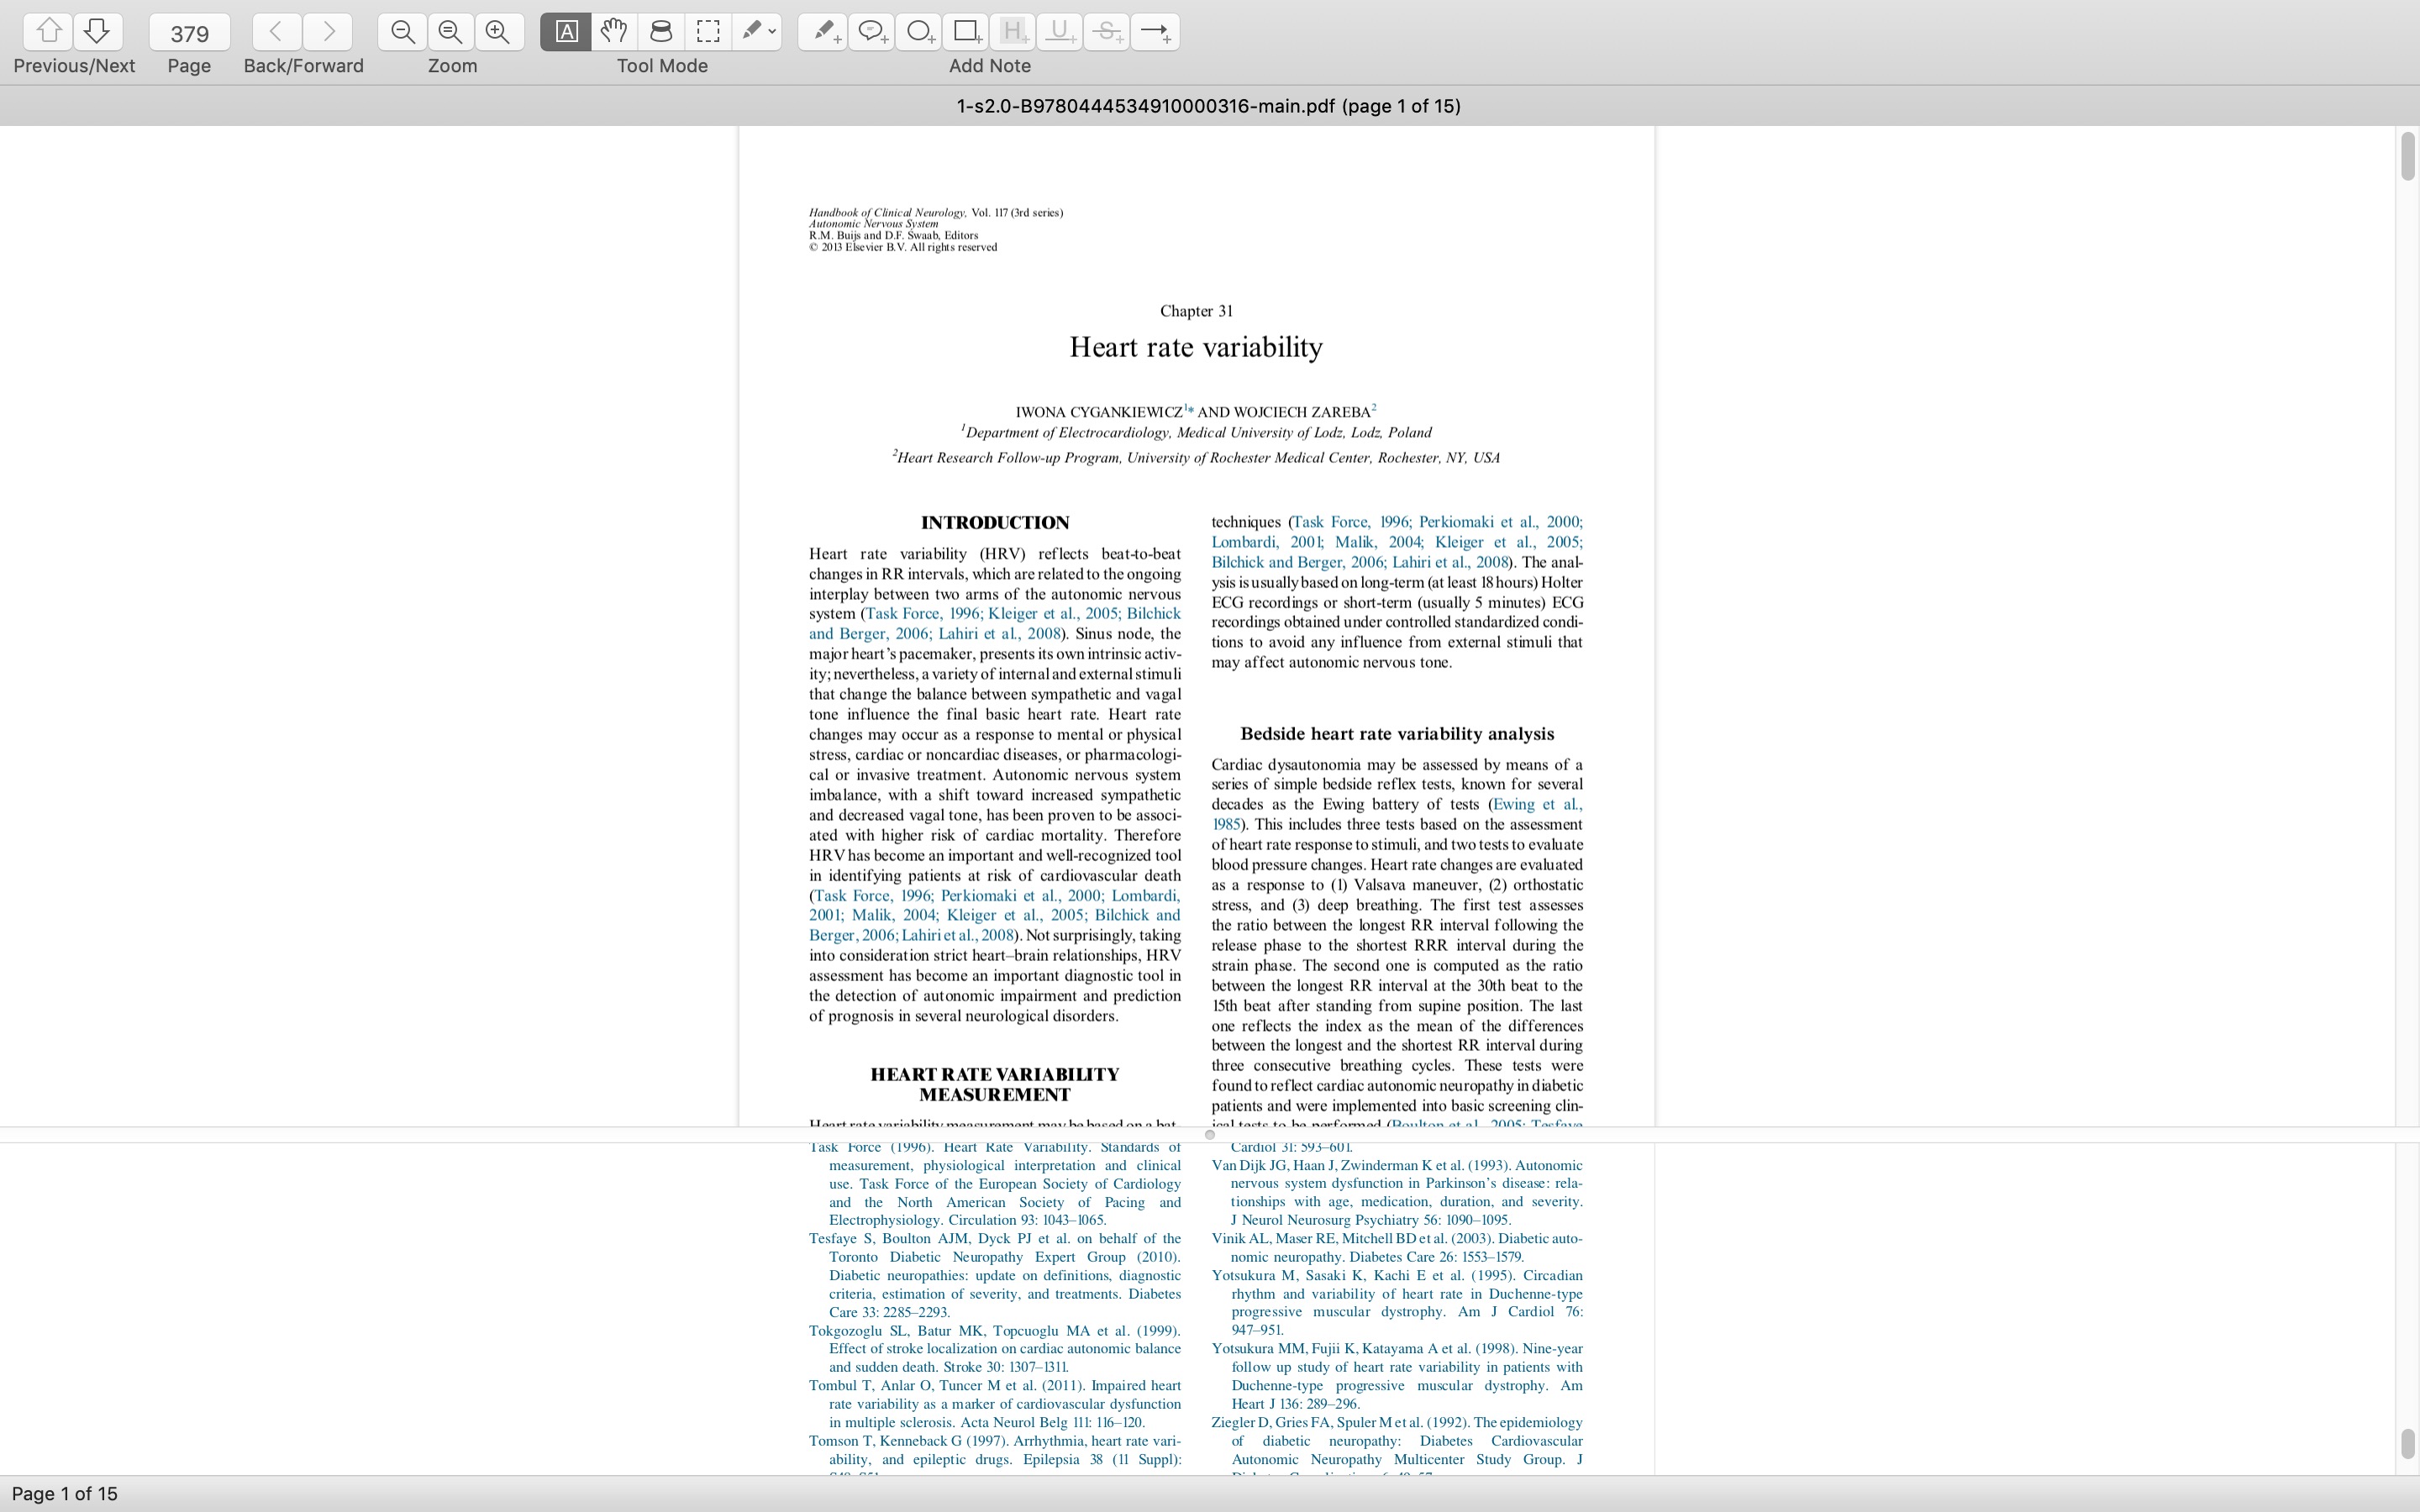Add a text note with pencil icon

click(823, 32)
